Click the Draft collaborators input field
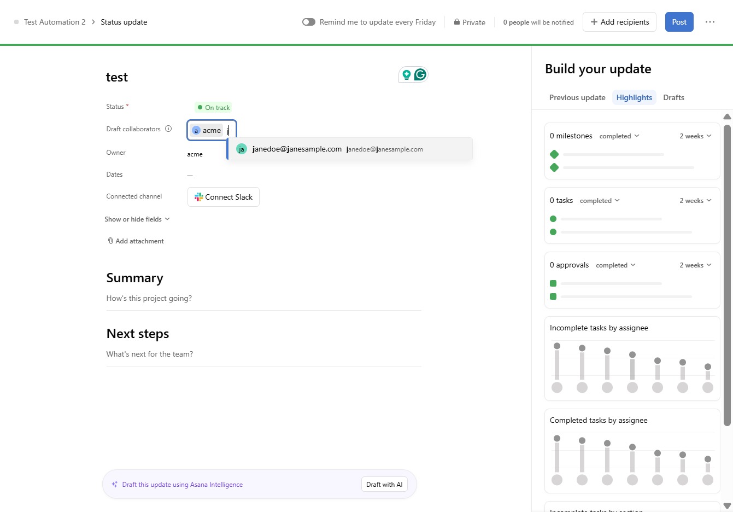This screenshot has height=512, width=733. pyautogui.click(x=212, y=130)
